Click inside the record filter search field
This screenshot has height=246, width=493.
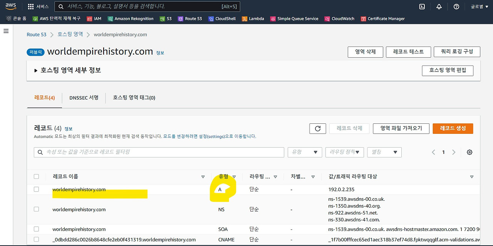(154, 152)
